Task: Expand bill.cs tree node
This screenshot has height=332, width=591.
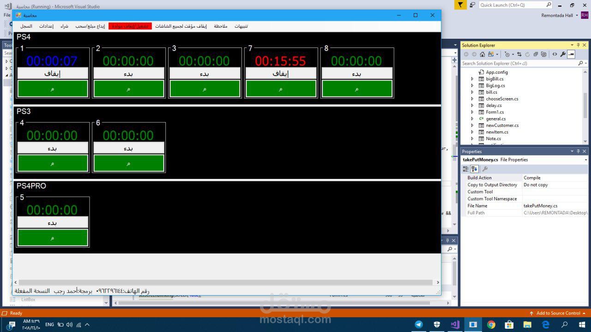Action: coord(472,92)
